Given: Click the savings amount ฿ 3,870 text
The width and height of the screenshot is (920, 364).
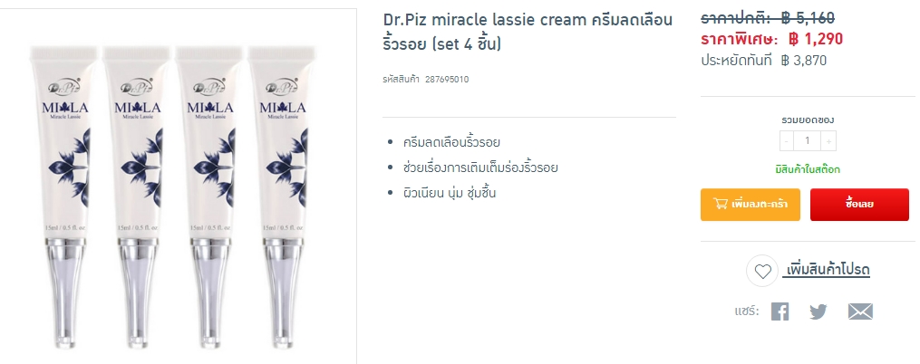Looking at the screenshot, I should point(804,60).
